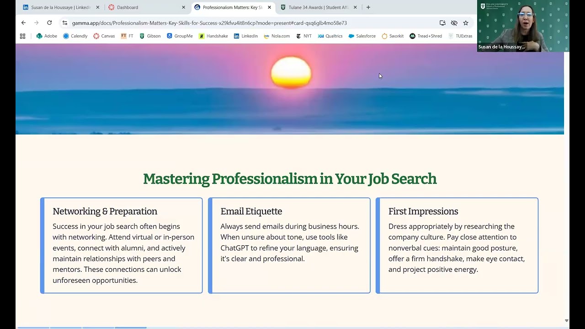Image resolution: width=585 pixels, height=329 pixels.
Task: Open the Canvas bookmark
Action: point(104,36)
